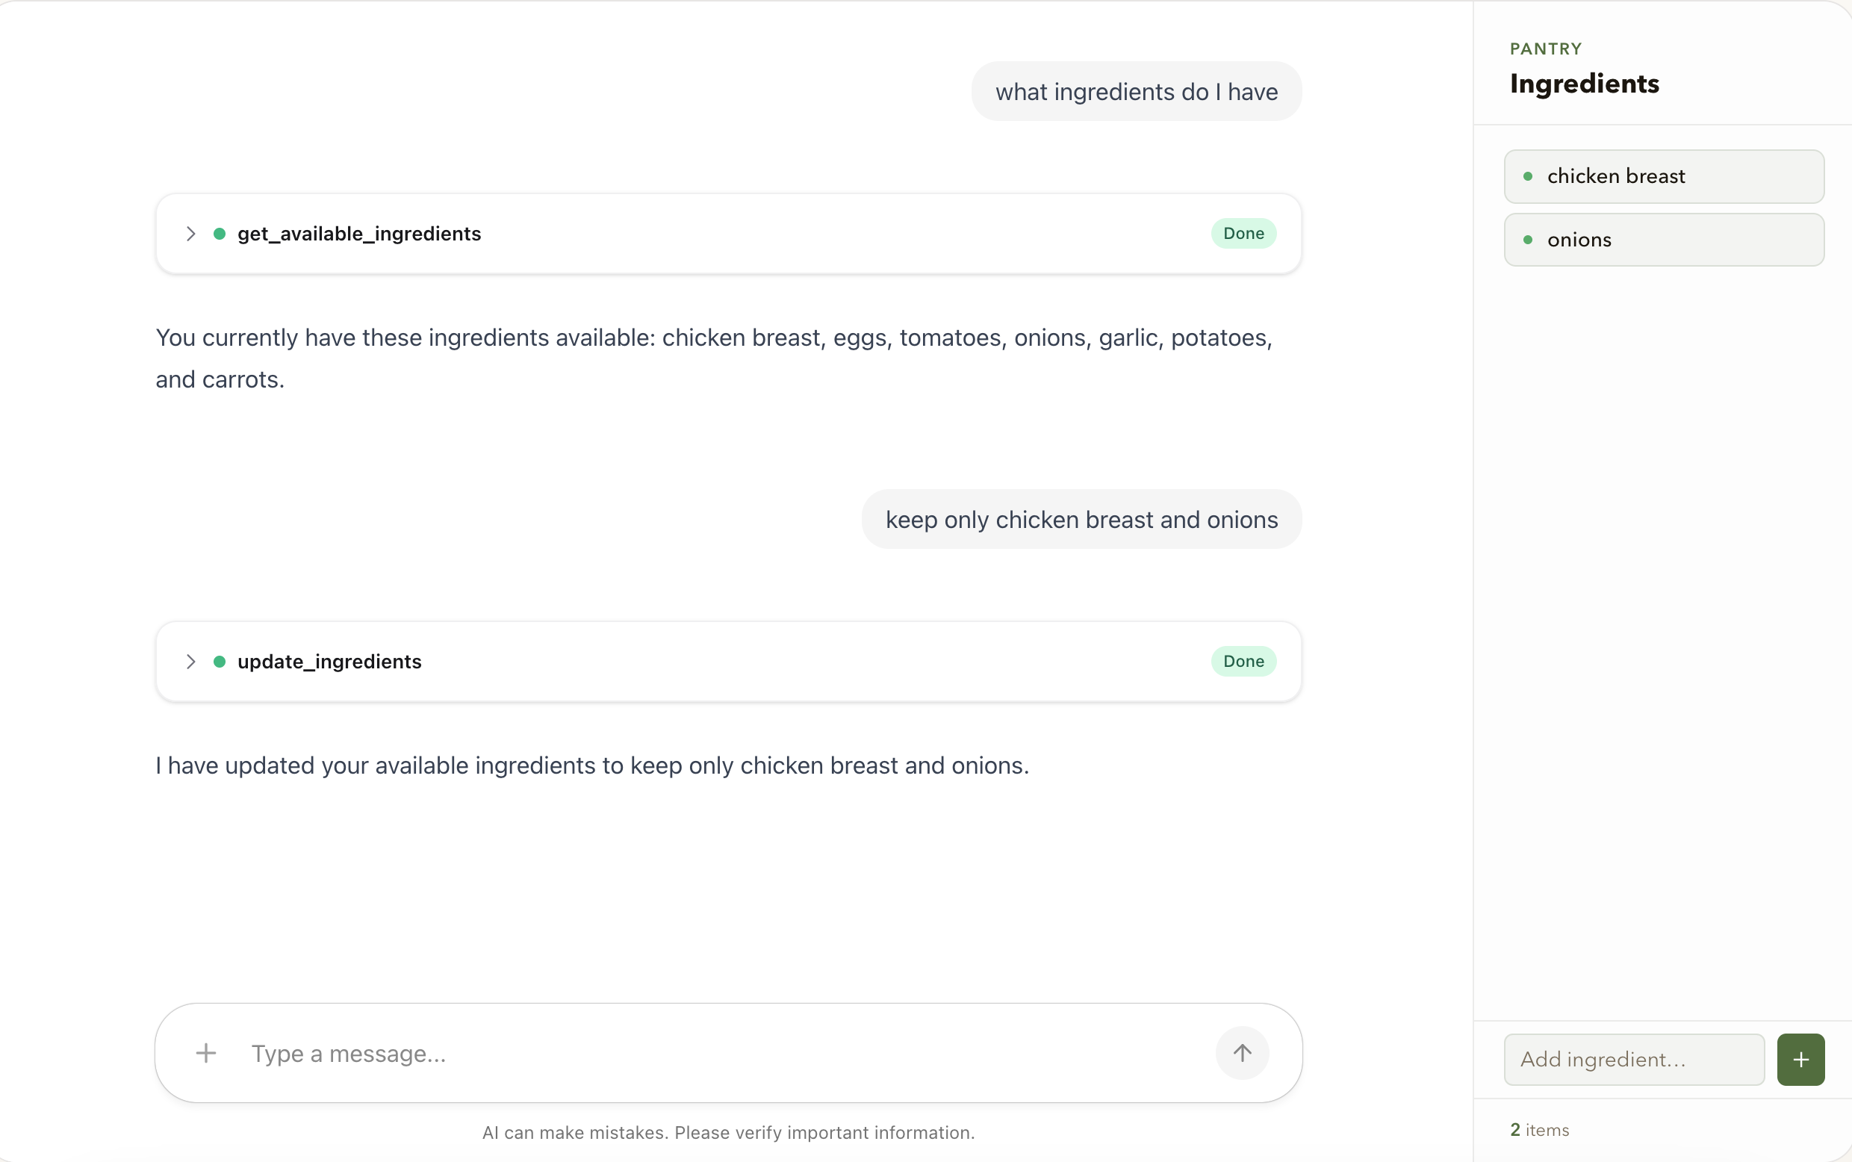The height and width of the screenshot is (1162, 1852).
Task: Click the green status dot beside get_available_ingredients
Action: click(220, 234)
